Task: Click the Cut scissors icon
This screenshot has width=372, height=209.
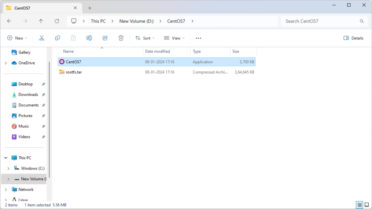Action: pyautogui.click(x=41, y=38)
